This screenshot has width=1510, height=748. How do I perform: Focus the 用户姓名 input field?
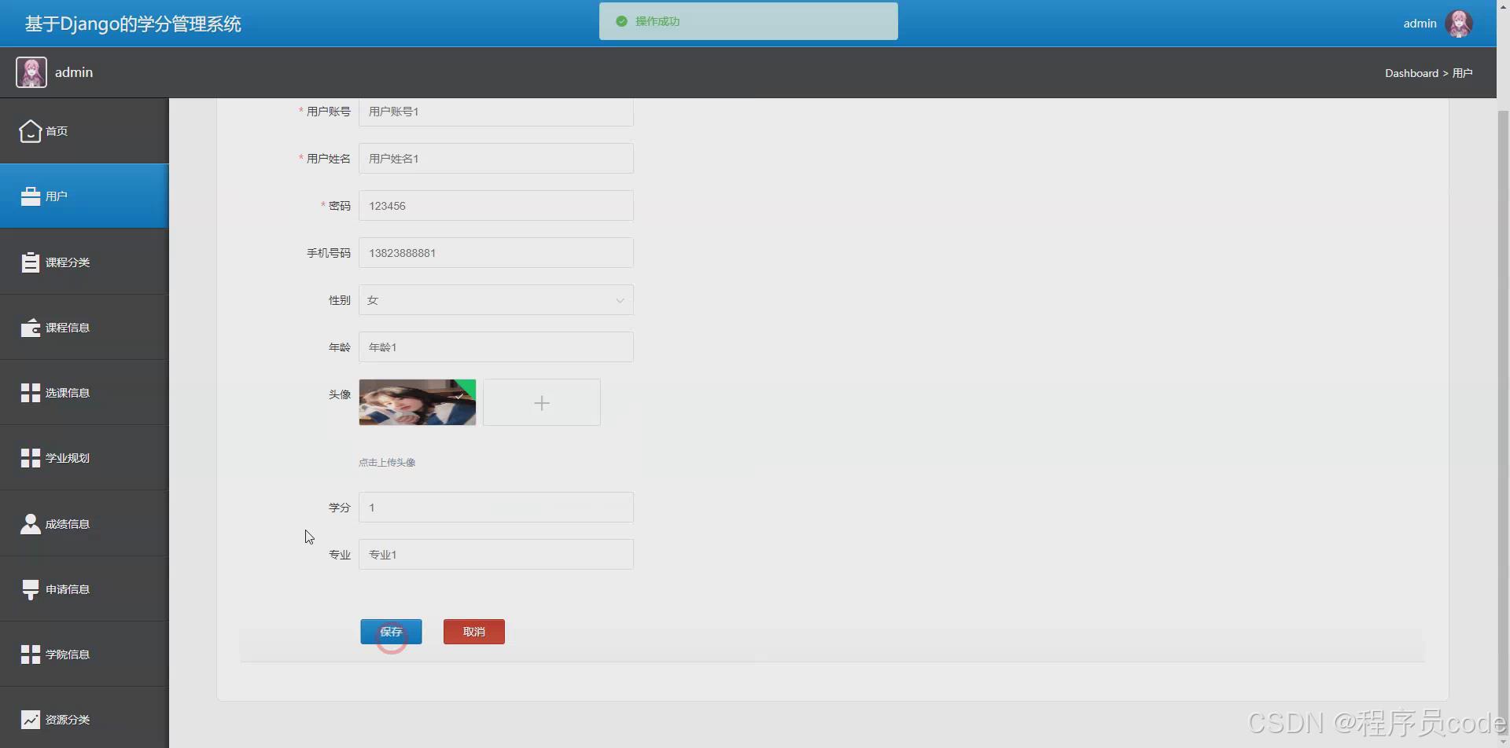[x=496, y=159]
